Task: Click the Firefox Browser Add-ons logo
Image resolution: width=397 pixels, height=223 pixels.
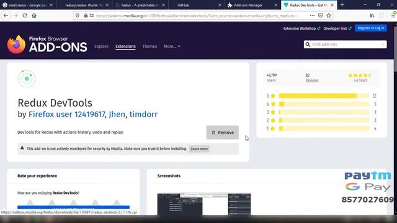Action: coord(47,44)
